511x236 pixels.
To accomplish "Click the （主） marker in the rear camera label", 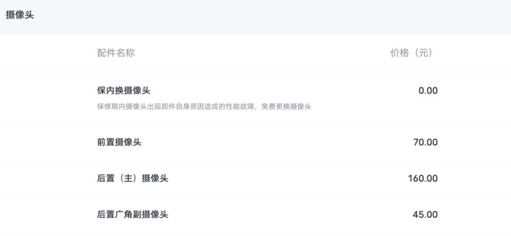I will click(128, 179).
